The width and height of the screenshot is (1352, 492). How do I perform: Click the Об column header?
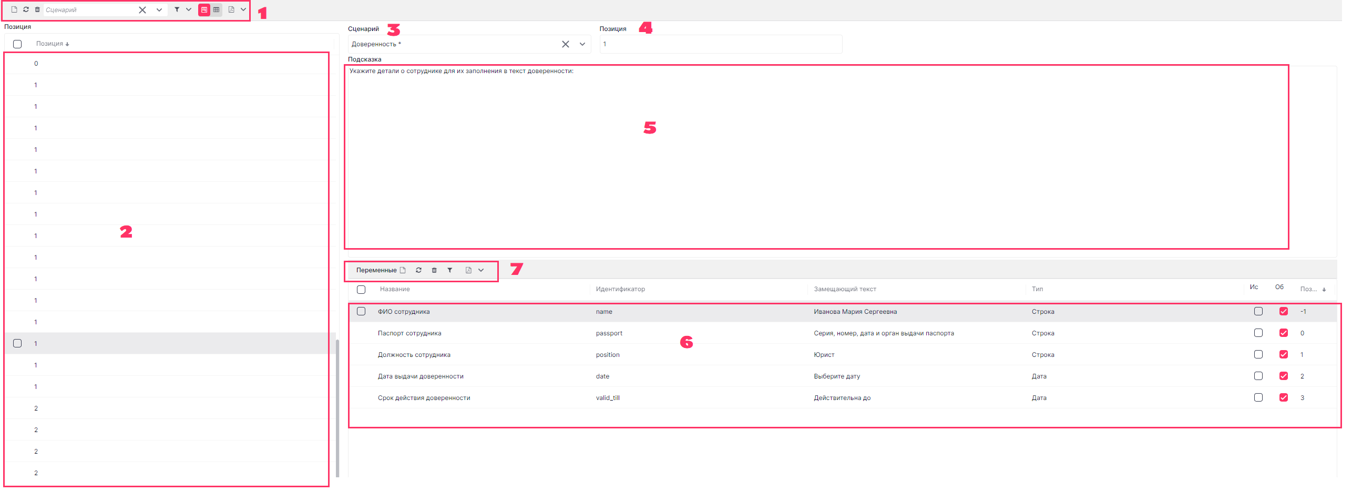(x=1279, y=287)
